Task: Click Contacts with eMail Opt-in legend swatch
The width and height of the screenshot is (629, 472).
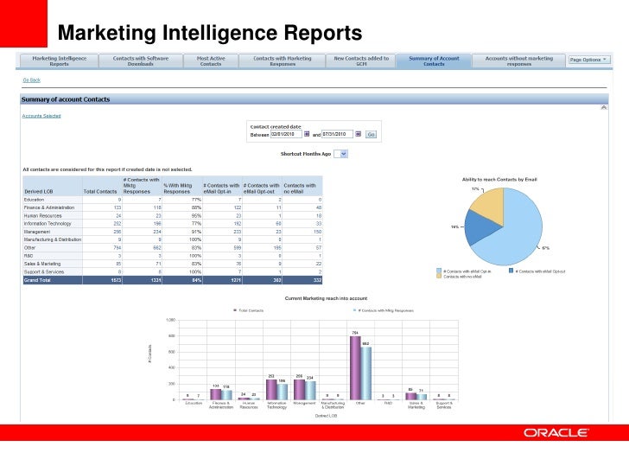Action: [439, 271]
